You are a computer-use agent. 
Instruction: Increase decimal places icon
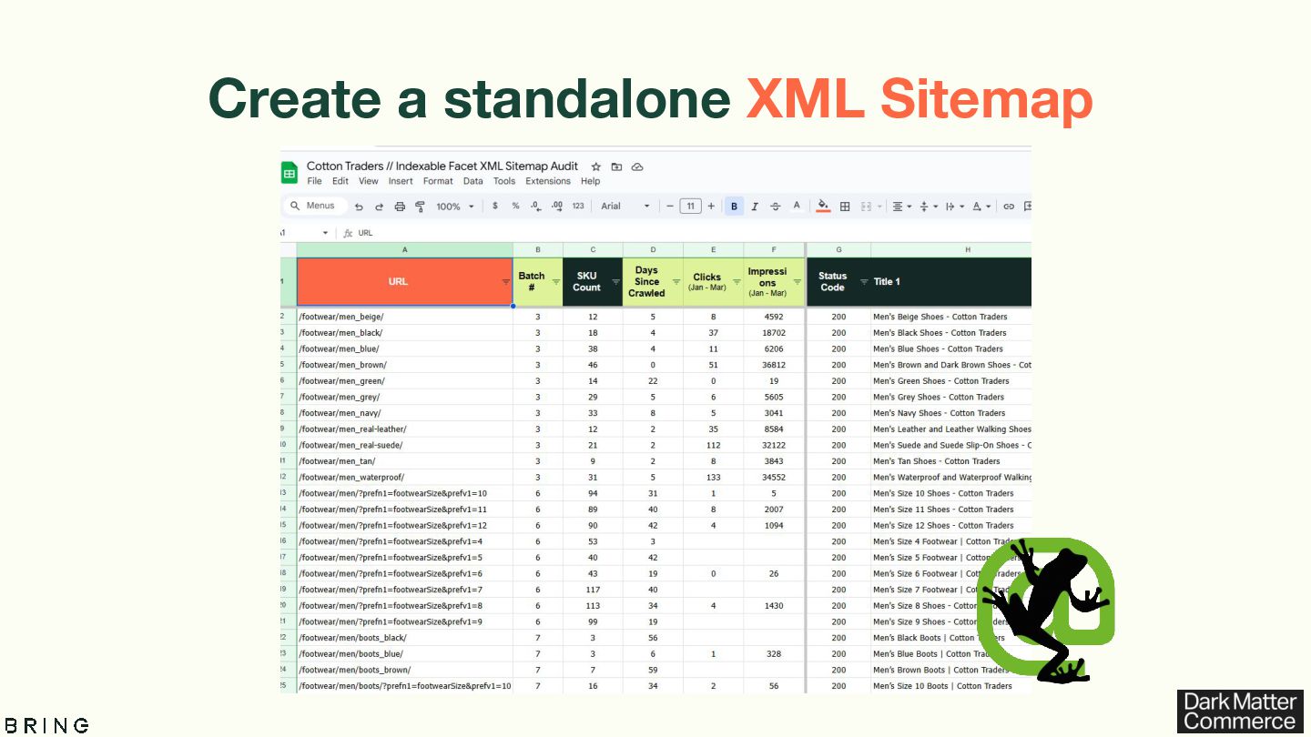pyautogui.click(x=557, y=207)
